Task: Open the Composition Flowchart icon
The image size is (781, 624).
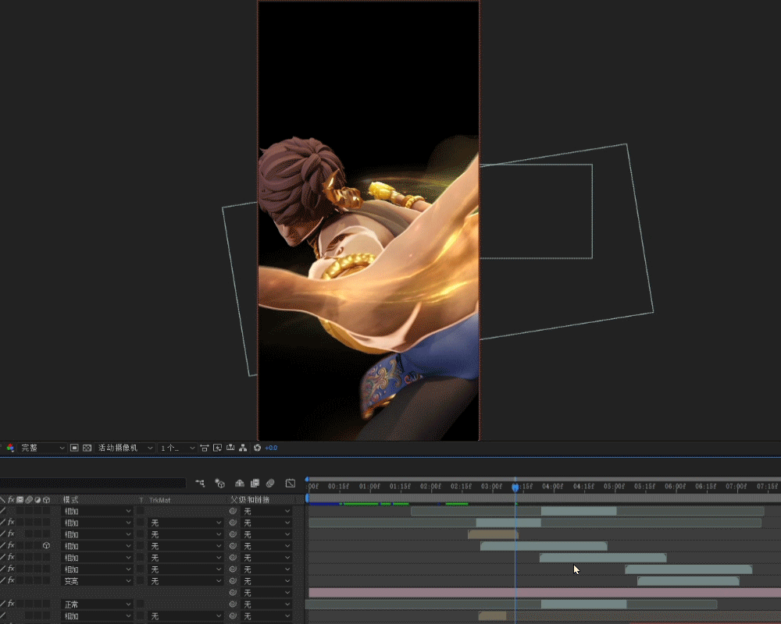Action: pos(243,448)
